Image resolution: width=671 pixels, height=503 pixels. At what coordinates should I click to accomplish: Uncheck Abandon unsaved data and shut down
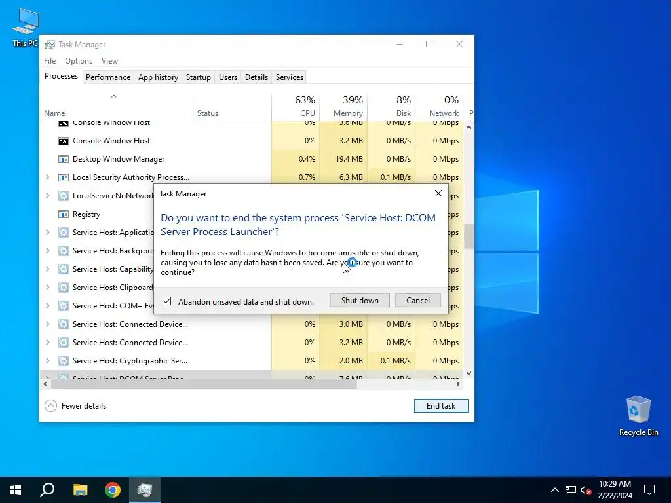tap(167, 301)
